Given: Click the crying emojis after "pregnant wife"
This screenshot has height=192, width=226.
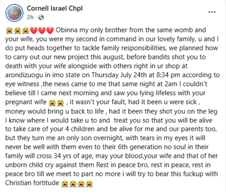Looking at the screenshot, I should point(56,103).
